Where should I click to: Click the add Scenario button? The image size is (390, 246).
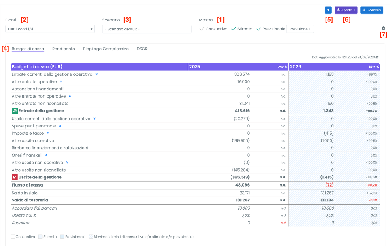coord(371,10)
